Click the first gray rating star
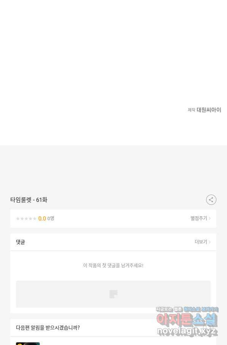227x345 pixels. [18, 219]
